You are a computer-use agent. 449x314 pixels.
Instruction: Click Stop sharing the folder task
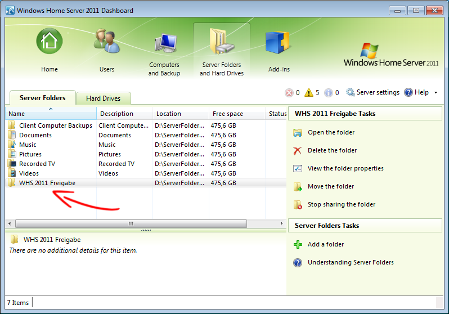click(x=342, y=205)
